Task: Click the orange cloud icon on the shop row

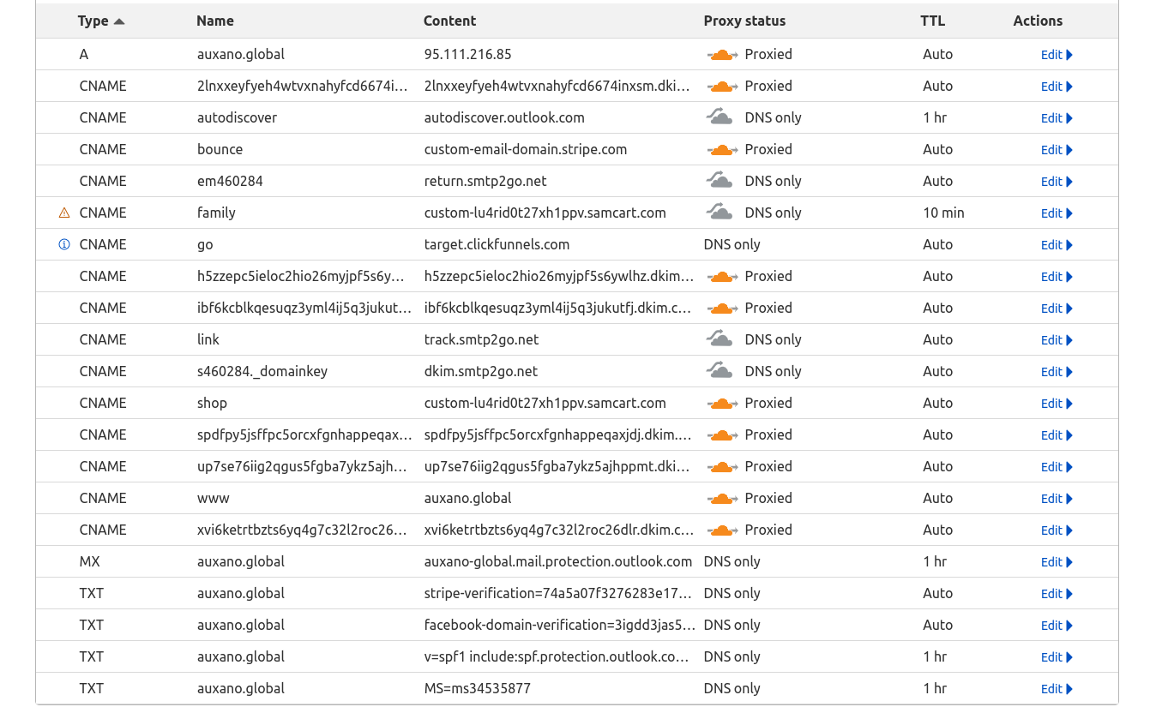Action: tap(722, 404)
